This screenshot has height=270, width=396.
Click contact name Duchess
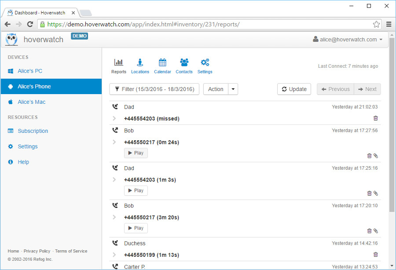click(135, 243)
